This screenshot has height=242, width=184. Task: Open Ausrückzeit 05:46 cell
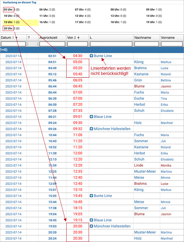pyautogui.click(x=52, y=80)
